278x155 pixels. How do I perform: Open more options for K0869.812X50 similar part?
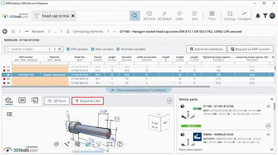pyautogui.click(x=268, y=135)
